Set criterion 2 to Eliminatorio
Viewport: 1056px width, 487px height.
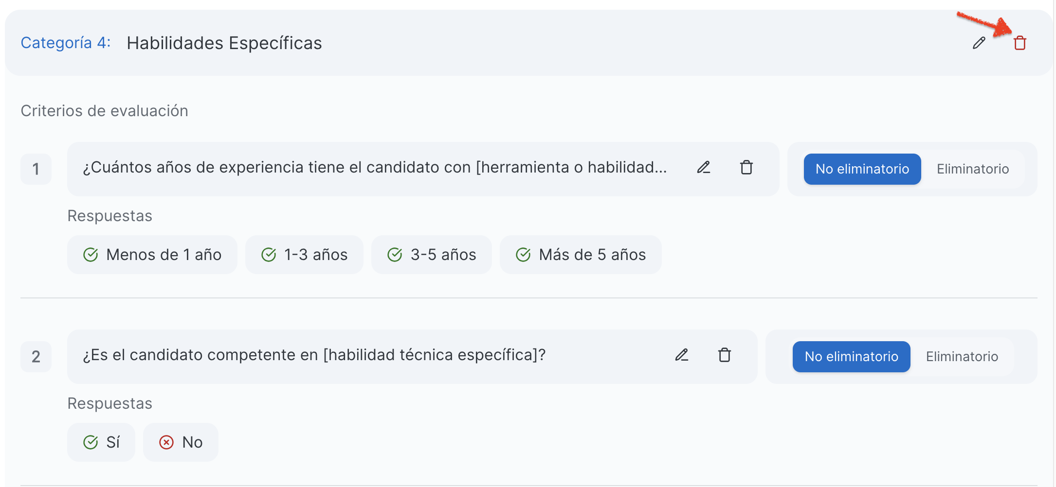point(962,357)
